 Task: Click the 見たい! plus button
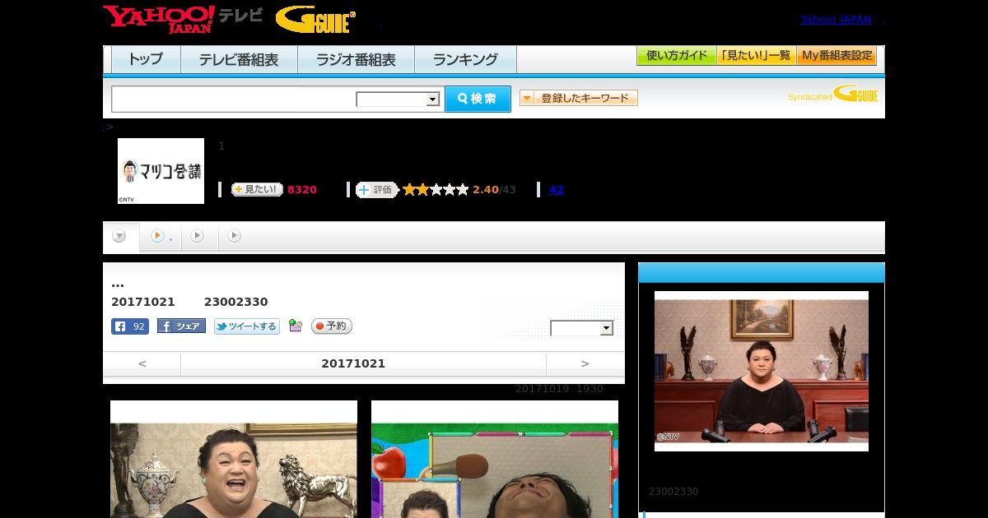pyautogui.click(x=257, y=190)
